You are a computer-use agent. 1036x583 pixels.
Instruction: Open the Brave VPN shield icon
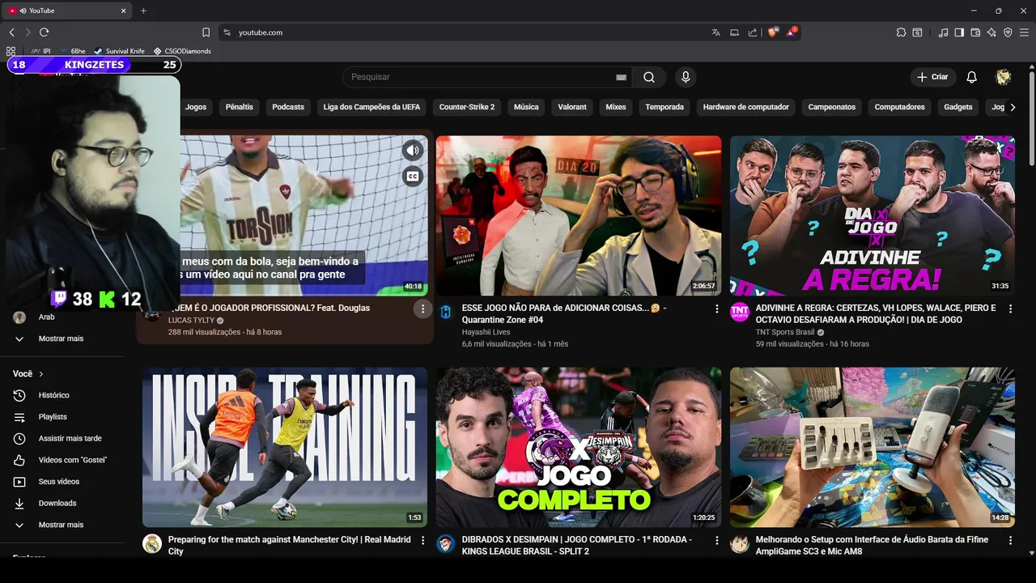coord(1008,32)
